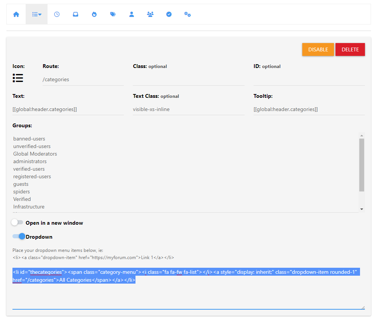This screenshot has width=377, height=321.
Task: Click the Groups list scroll down arrow
Action: click(362, 209)
